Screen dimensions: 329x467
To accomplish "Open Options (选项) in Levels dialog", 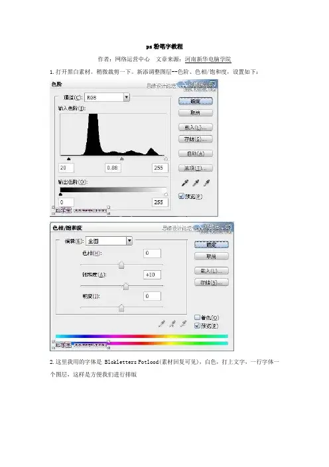I will click(x=196, y=168).
